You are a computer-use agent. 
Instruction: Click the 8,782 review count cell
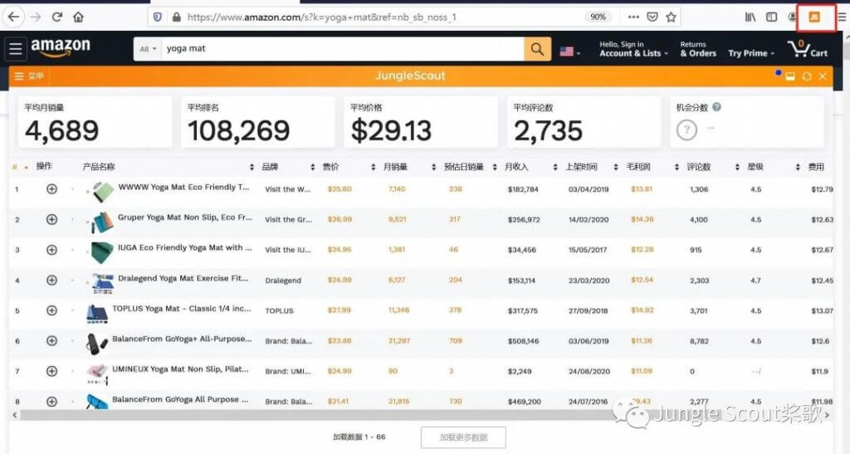tap(699, 341)
